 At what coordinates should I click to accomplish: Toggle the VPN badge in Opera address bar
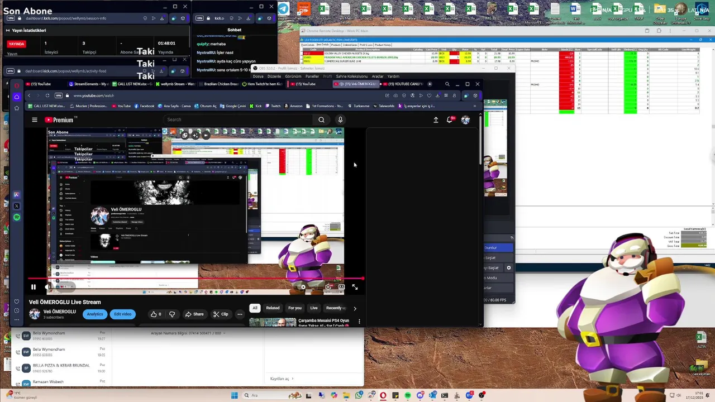point(59,95)
